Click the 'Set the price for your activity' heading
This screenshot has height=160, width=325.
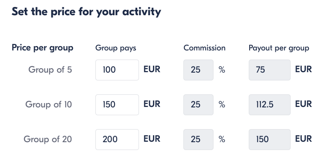click(86, 12)
